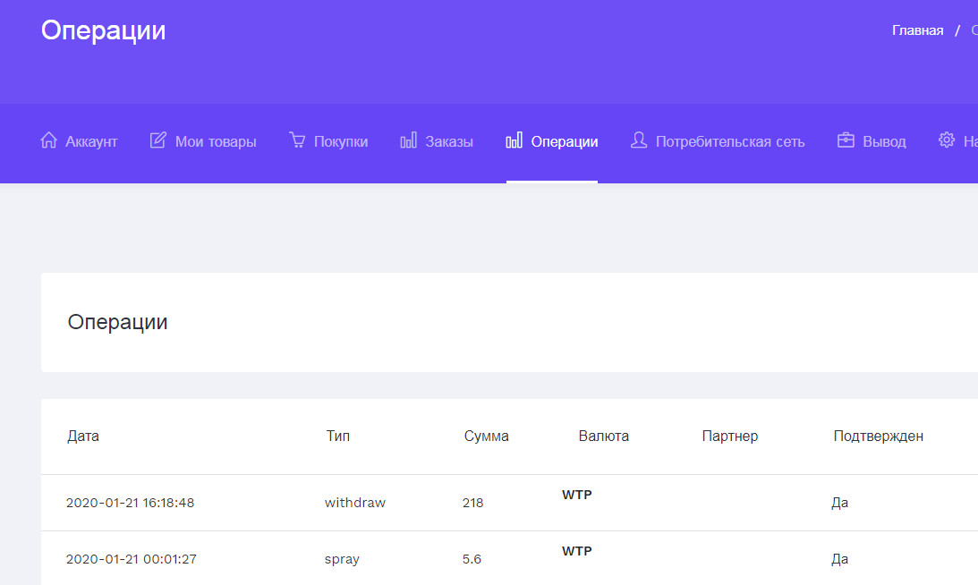Click the bar chart icon beside Операции

click(x=514, y=141)
